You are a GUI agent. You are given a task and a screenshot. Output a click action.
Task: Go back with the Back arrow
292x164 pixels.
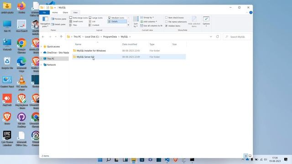coord(43,37)
